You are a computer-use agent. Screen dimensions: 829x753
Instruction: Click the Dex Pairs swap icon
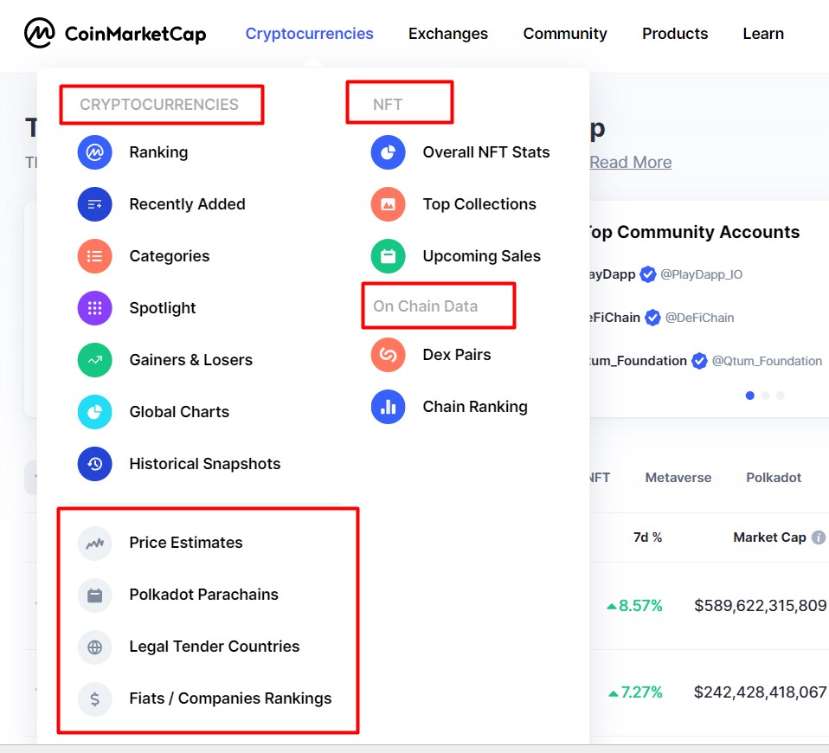click(x=388, y=355)
